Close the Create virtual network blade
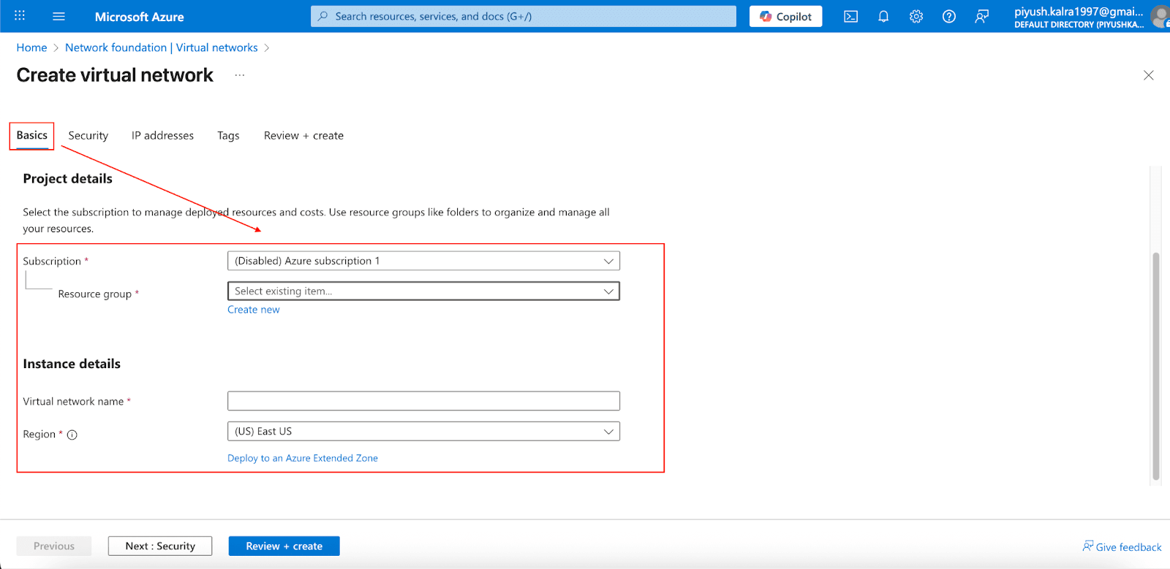Screen dimensions: 1170x569 (1149, 75)
